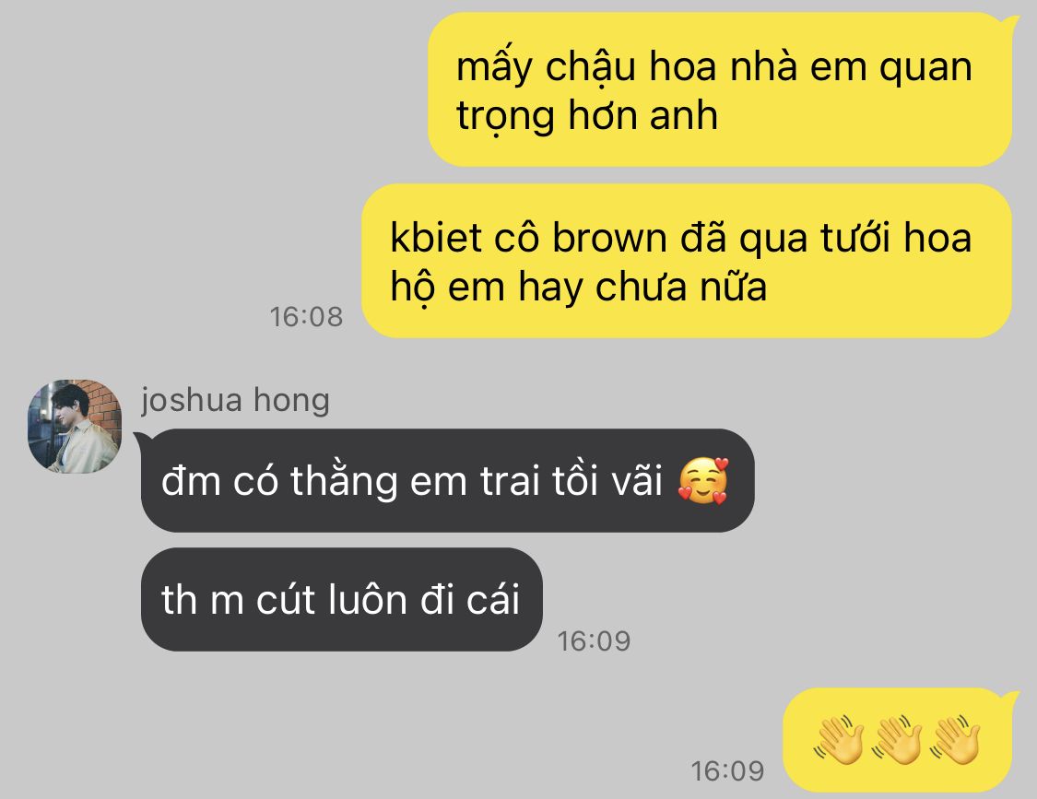Viewport: 1037px width, 799px height.
Task: Tap the sender name joshua hong
Action: (235, 401)
